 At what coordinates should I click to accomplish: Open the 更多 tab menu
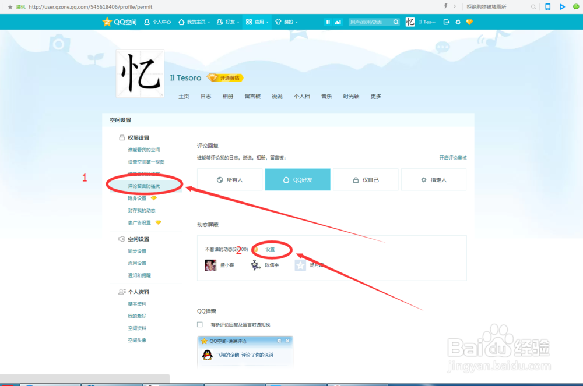(376, 97)
